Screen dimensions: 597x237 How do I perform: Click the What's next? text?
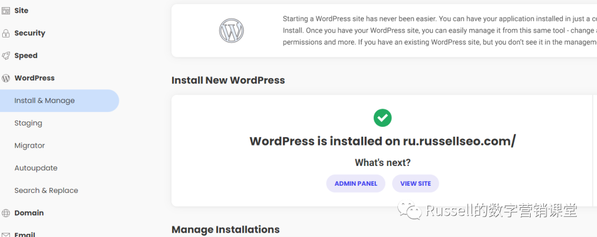click(382, 163)
